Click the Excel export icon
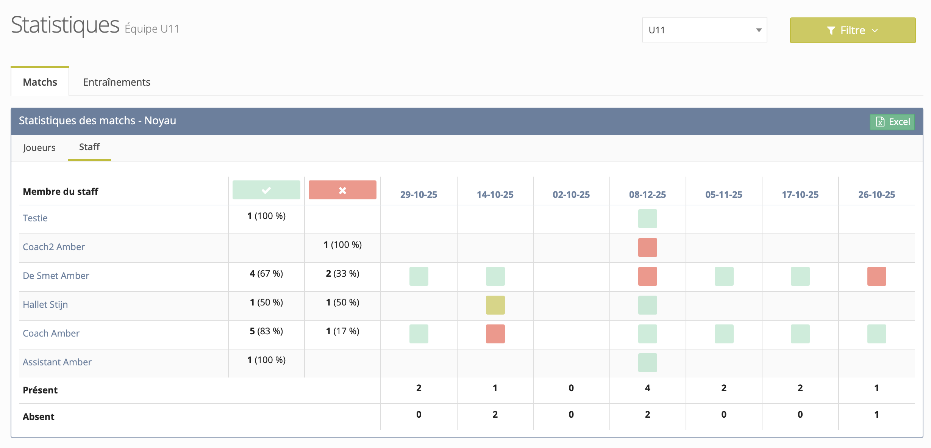Viewport: 931px width, 448px height. pos(880,122)
